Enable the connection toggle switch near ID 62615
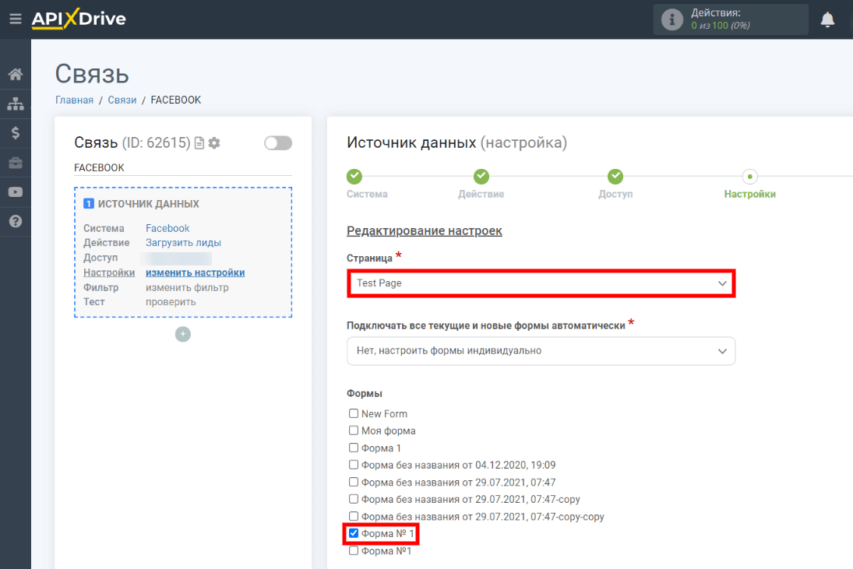This screenshot has width=853, height=569. [x=277, y=142]
